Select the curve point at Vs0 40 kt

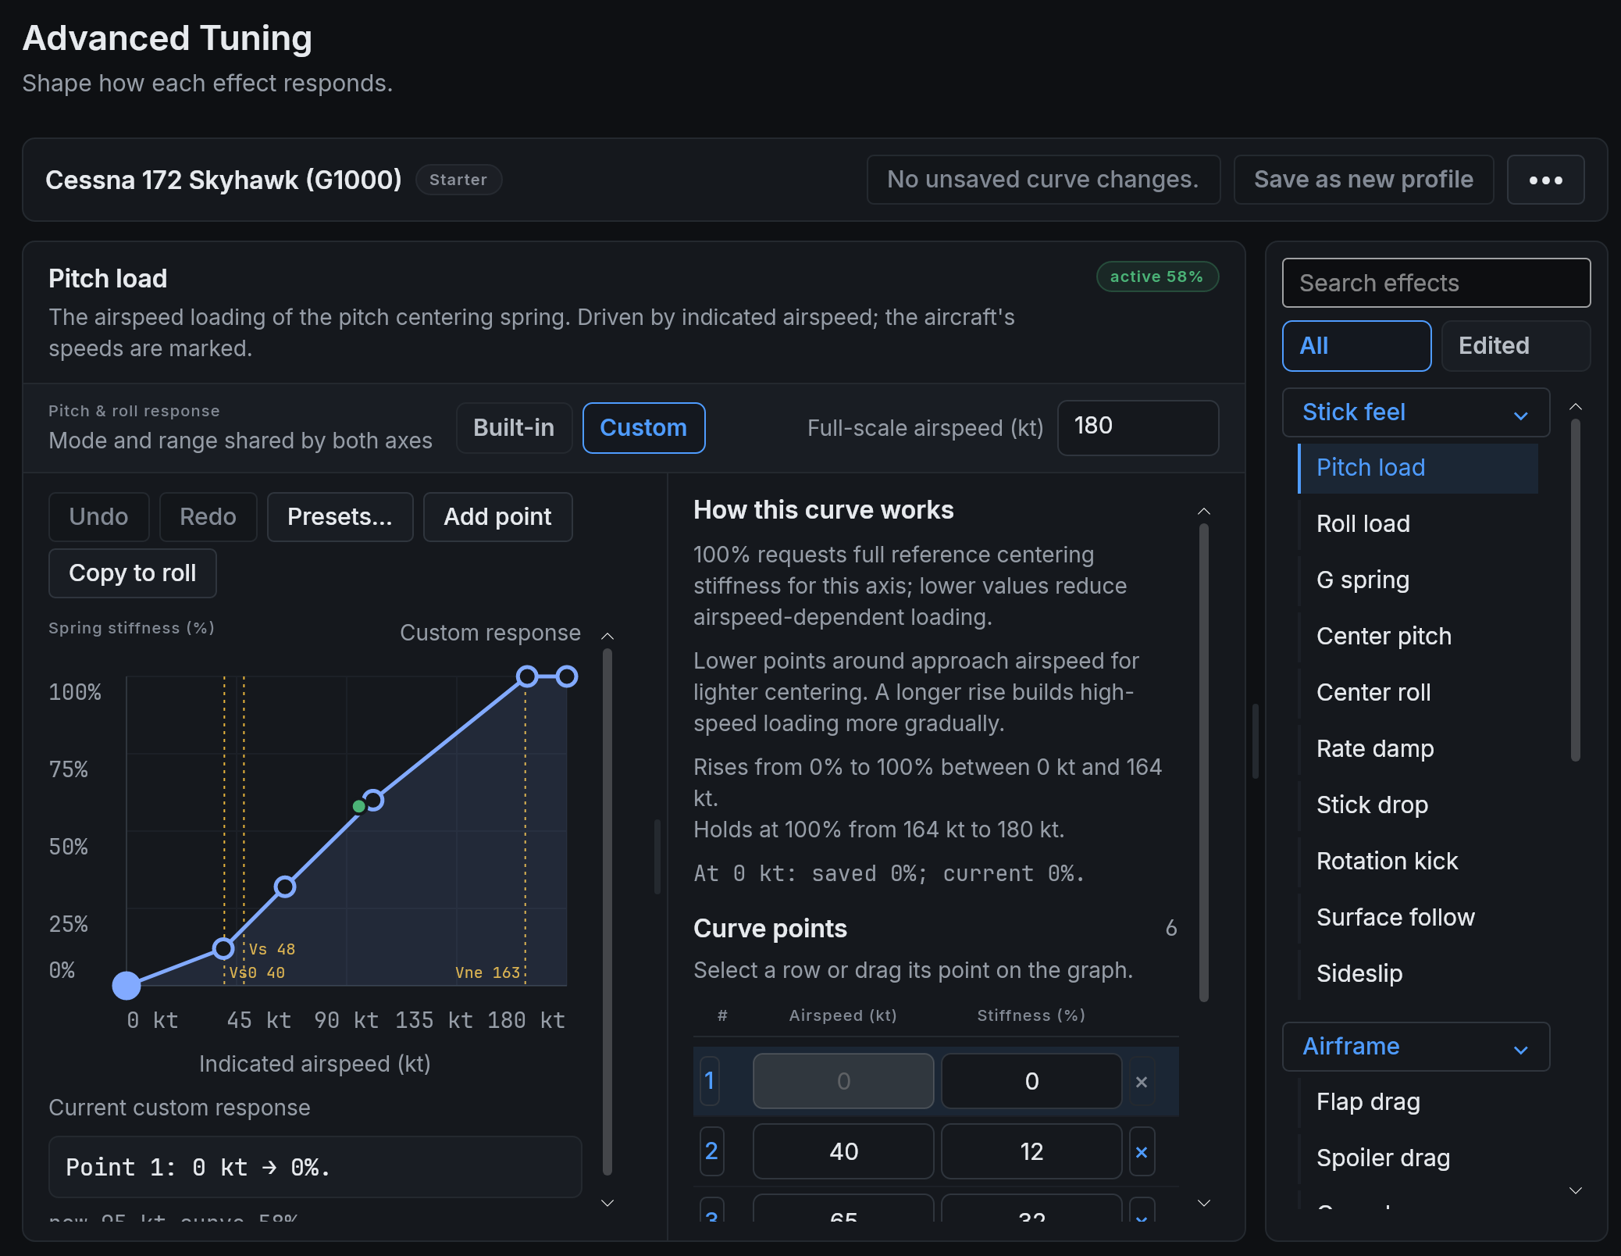pos(223,948)
